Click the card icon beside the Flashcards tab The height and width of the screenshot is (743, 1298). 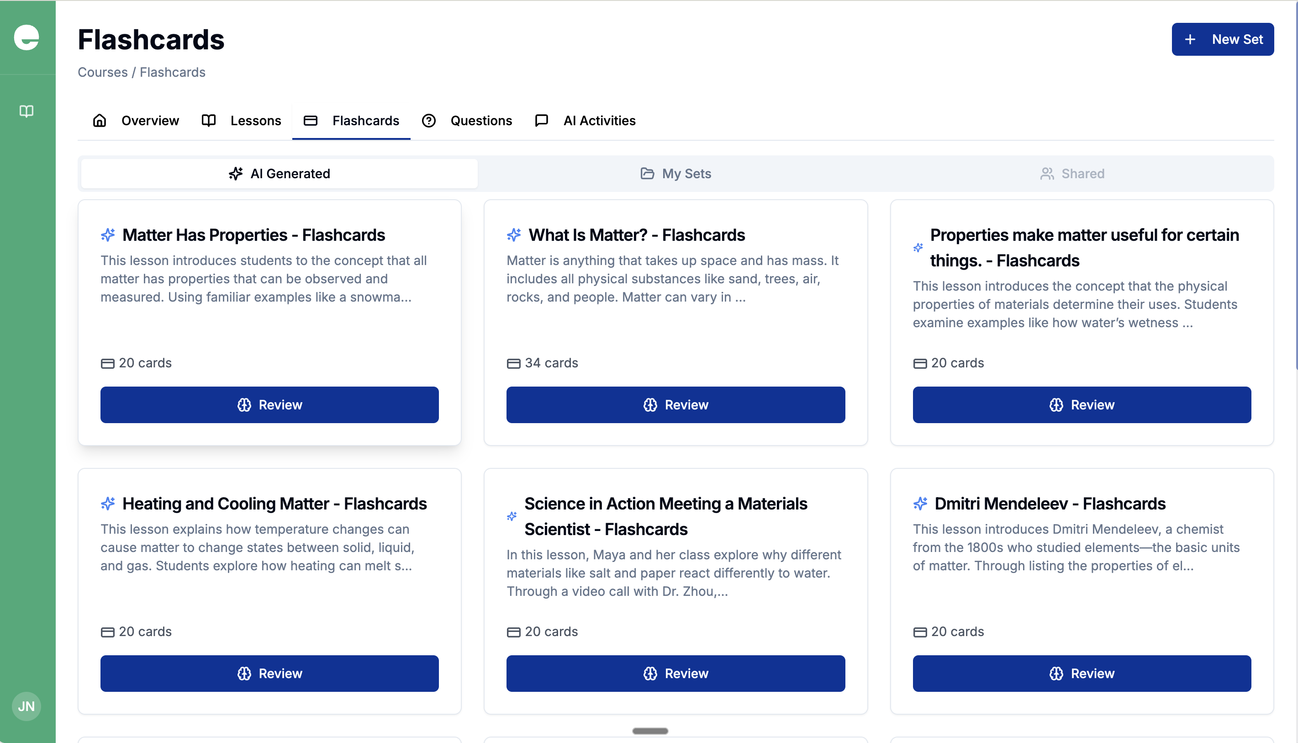(311, 121)
